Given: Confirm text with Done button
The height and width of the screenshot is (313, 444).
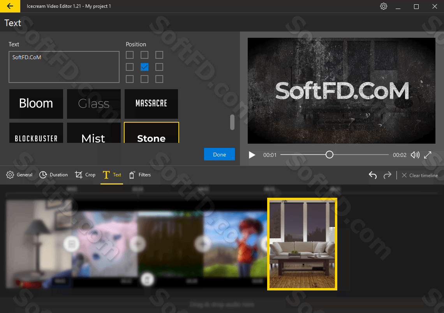Looking at the screenshot, I should [219, 154].
